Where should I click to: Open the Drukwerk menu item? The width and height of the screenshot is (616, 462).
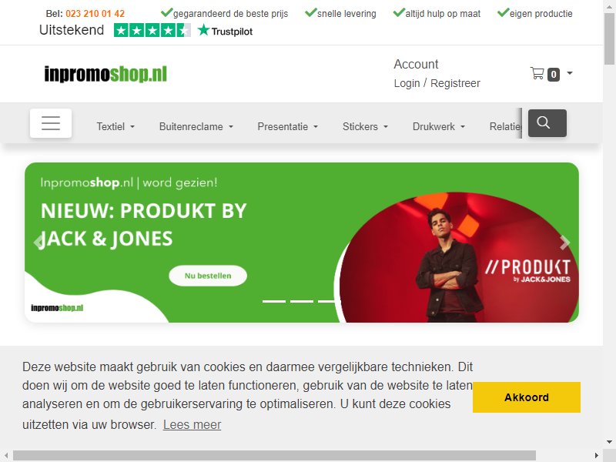pos(438,126)
